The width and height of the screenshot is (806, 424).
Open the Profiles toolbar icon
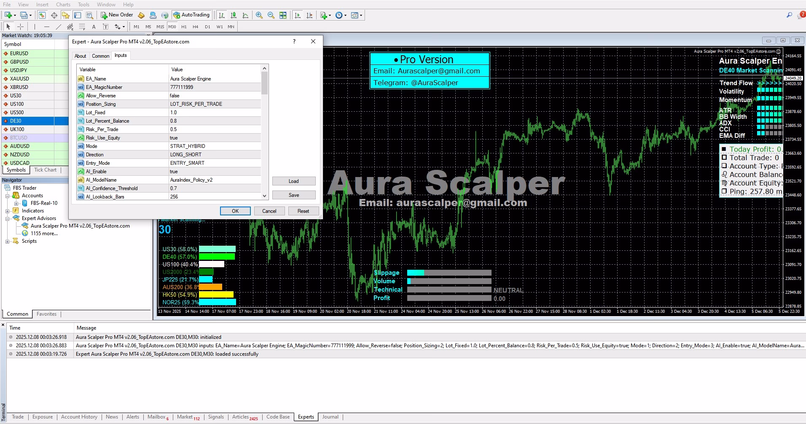coord(24,15)
